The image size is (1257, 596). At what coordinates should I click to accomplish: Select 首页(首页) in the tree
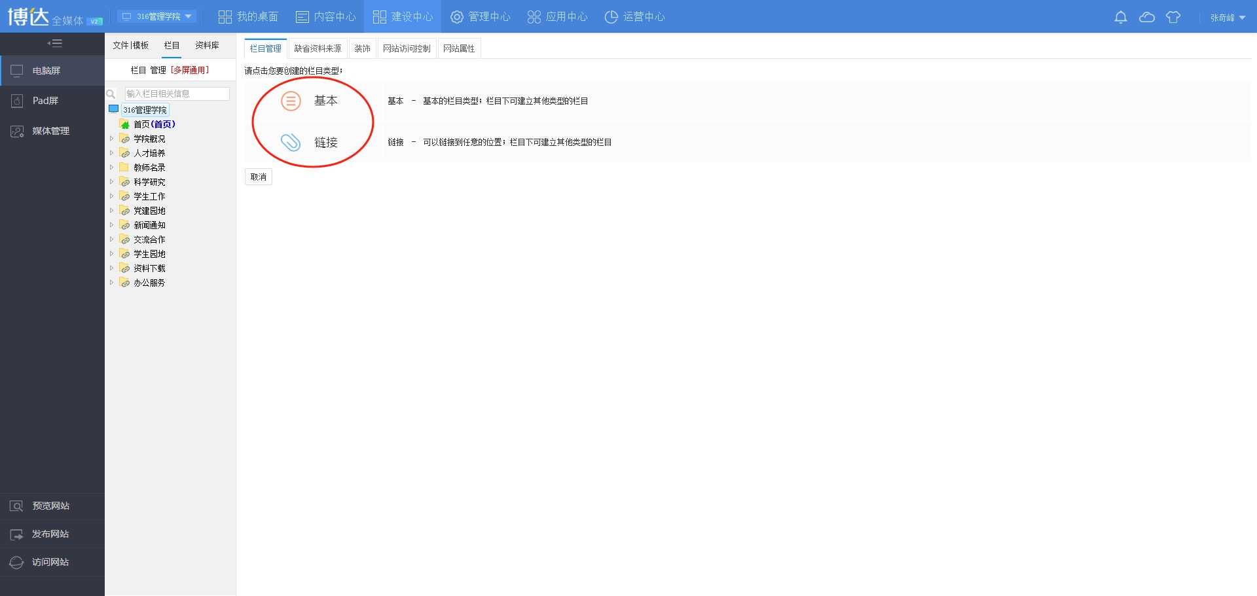click(x=155, y=124)
